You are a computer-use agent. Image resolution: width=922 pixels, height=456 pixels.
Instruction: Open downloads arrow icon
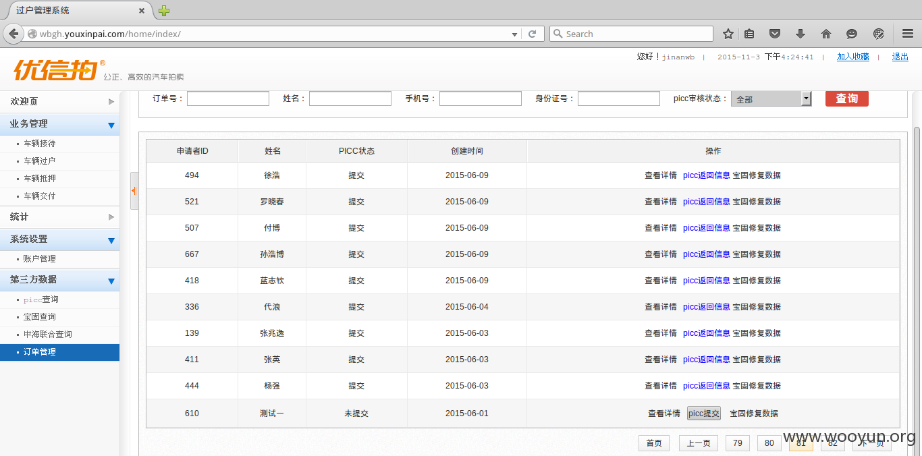801,34
